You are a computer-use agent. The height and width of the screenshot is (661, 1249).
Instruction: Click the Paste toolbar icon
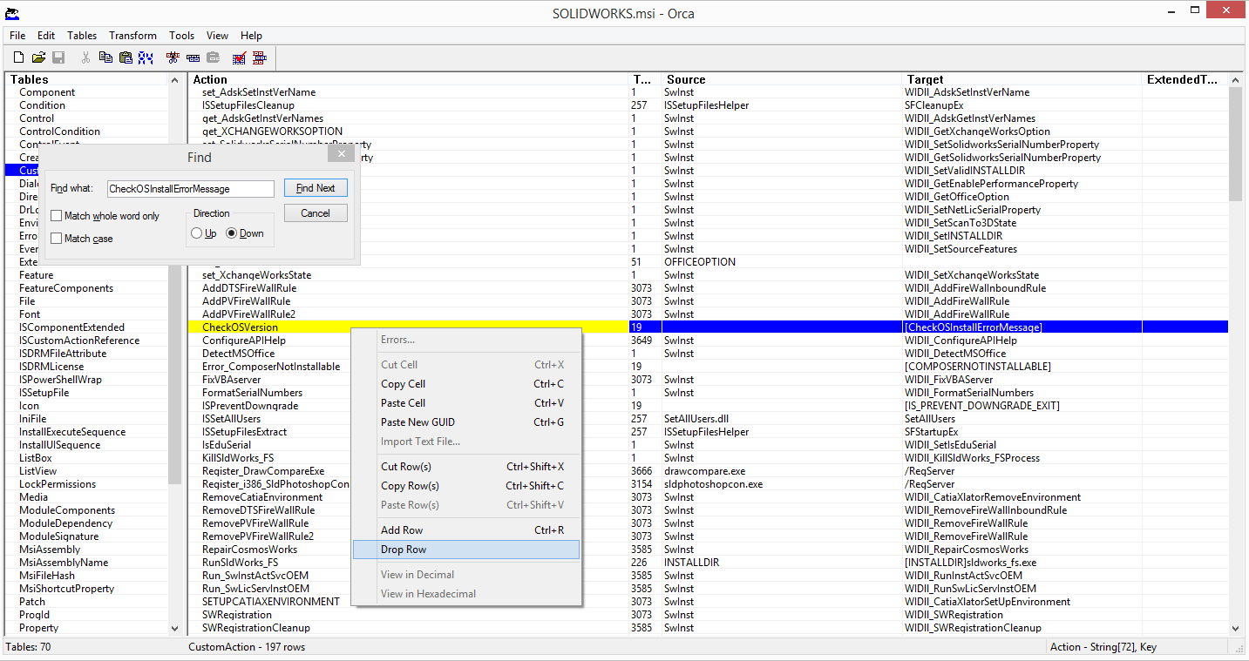(x=126, y=57)
